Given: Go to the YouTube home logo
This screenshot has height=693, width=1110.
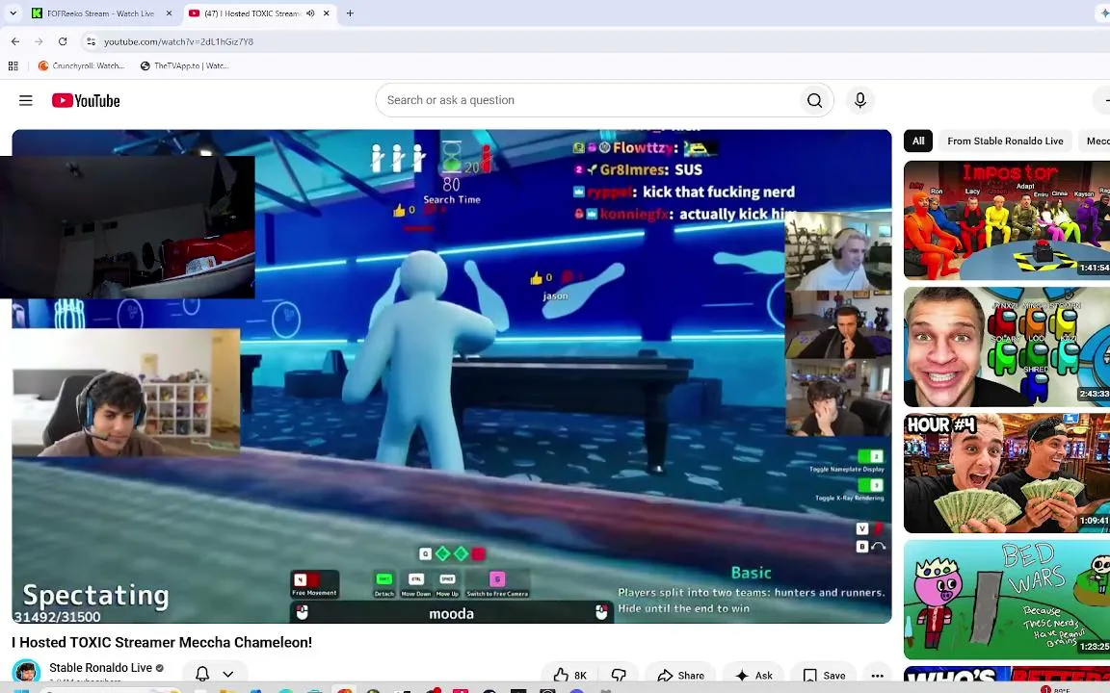Looking at the screenshot, I should point(86,100).
